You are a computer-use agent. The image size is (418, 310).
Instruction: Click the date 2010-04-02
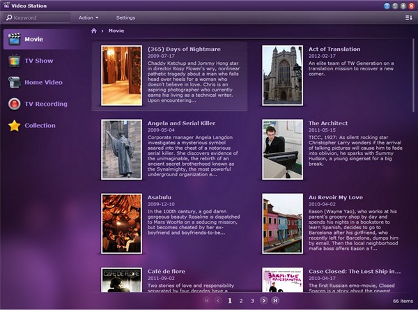click(x=322, y=204)
